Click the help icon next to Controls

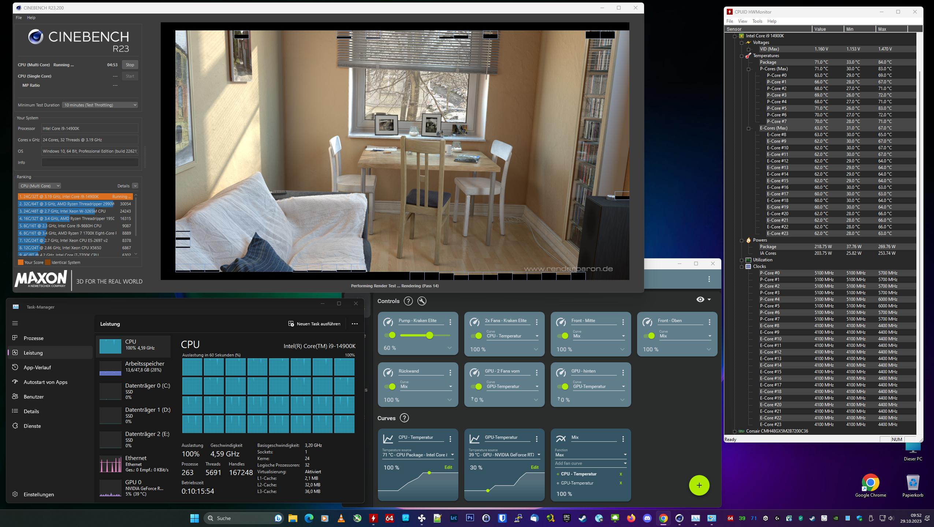pos(408,301)
